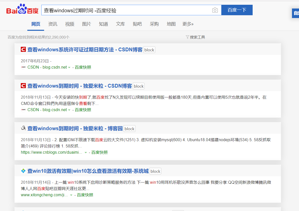
Task: Open the 图片 tab
Action: (86, 24)
